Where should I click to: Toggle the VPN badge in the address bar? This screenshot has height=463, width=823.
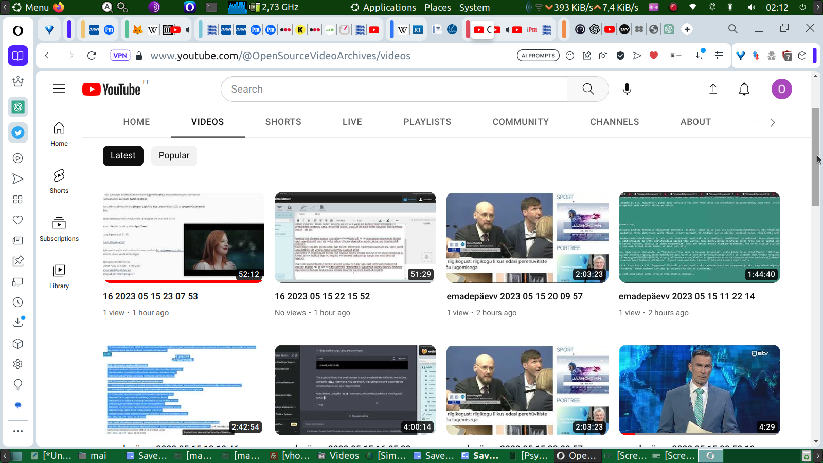point(120,56)
